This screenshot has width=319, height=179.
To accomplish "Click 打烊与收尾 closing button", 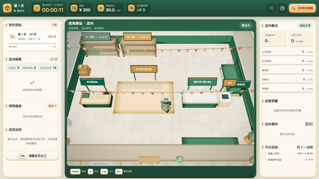I will [302, 8].
